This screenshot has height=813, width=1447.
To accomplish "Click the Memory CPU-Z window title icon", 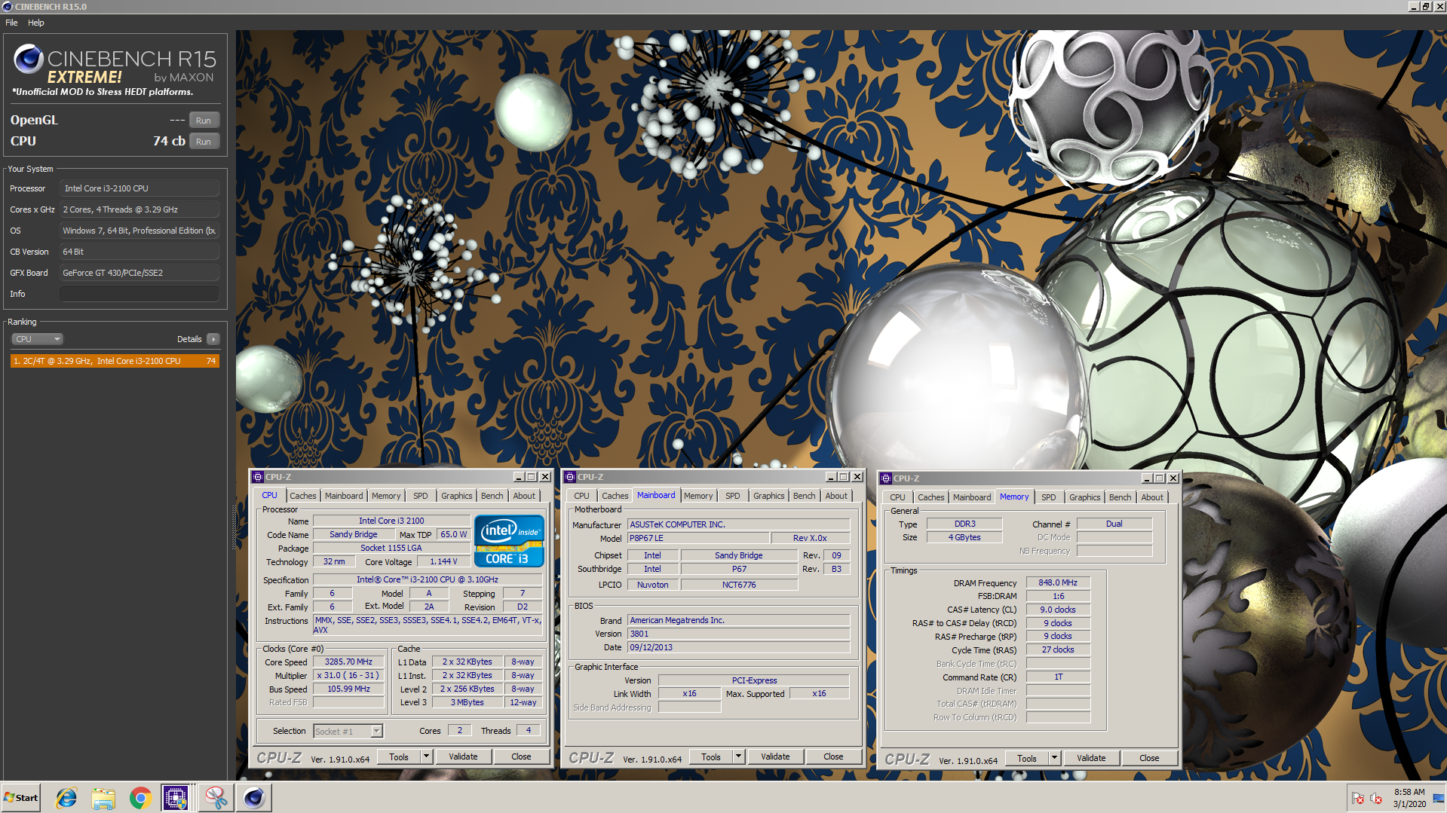I will 886,478.
